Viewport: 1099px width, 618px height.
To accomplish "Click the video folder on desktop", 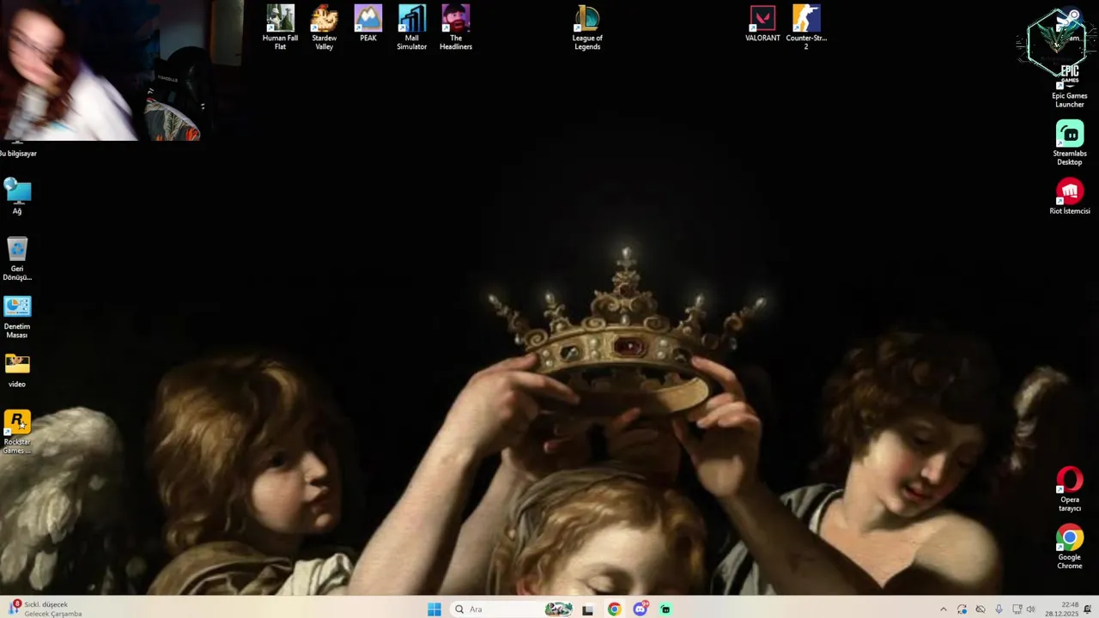I will 17,370.
